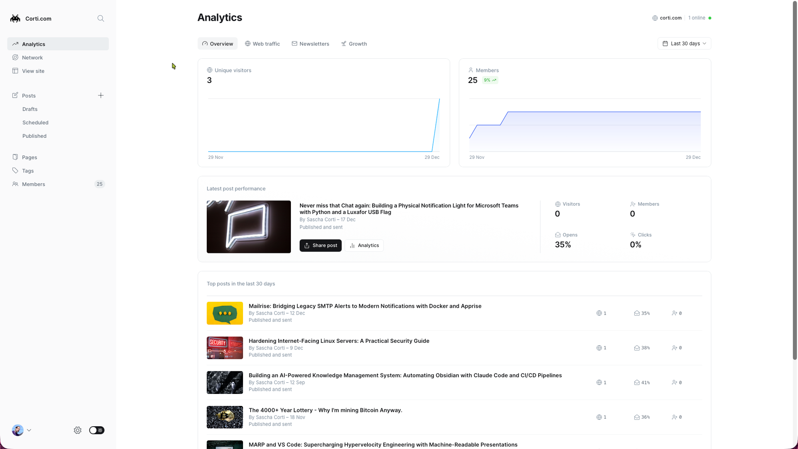Screen dimensions: 798x449
Task: Open View site from the sidebar
Action: [x=33, y=71]
